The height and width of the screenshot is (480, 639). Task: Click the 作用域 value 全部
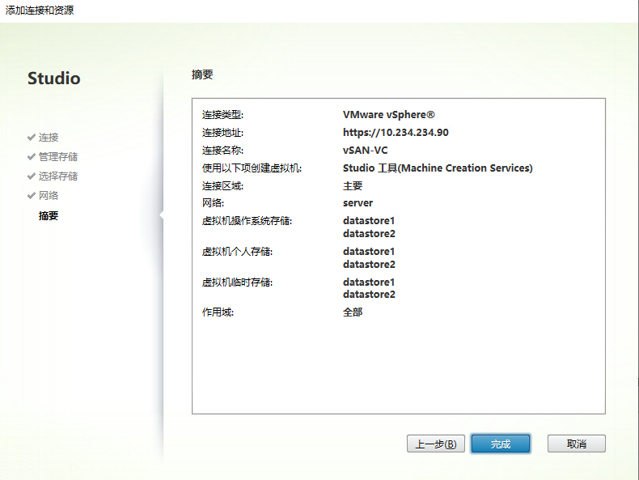tap(353, 312)
